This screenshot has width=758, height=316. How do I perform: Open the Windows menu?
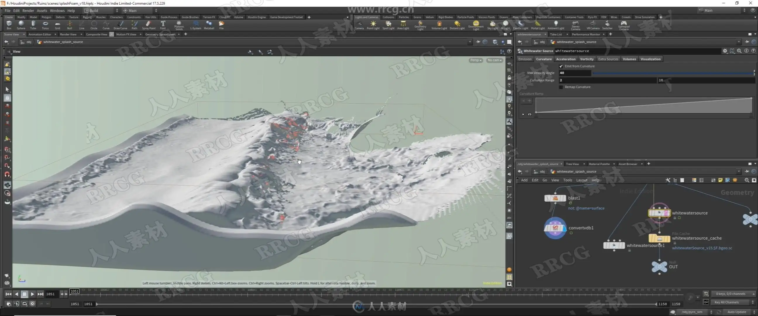[x=57, y=11]
